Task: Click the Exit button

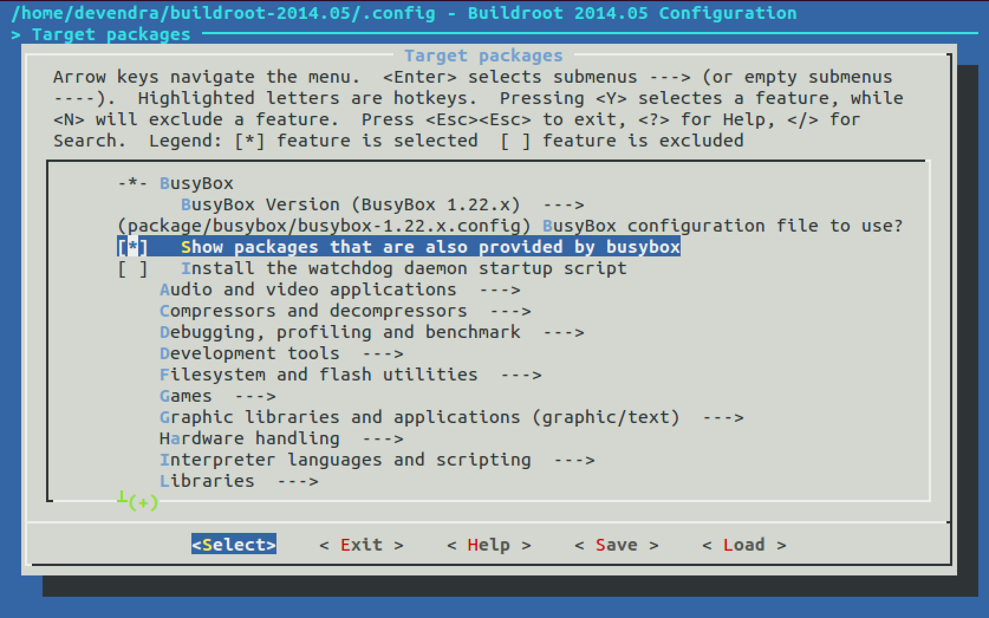Action: (362, 545)
